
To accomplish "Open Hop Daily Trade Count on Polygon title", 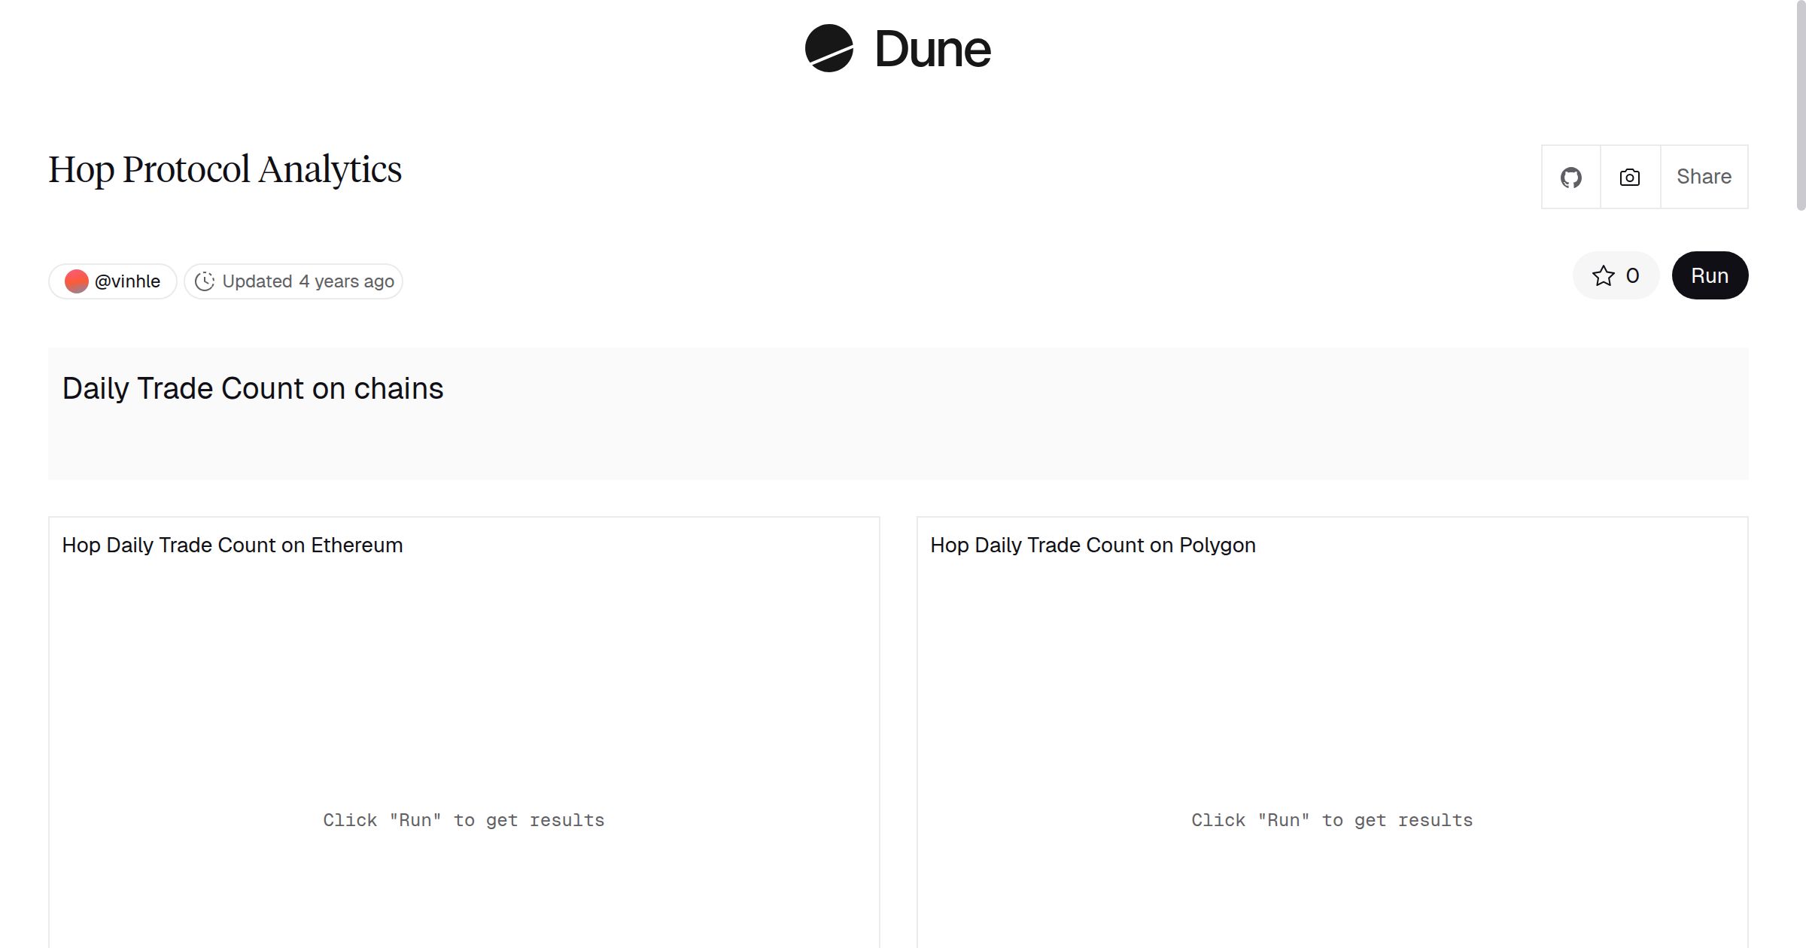I will coord(1093,545).
